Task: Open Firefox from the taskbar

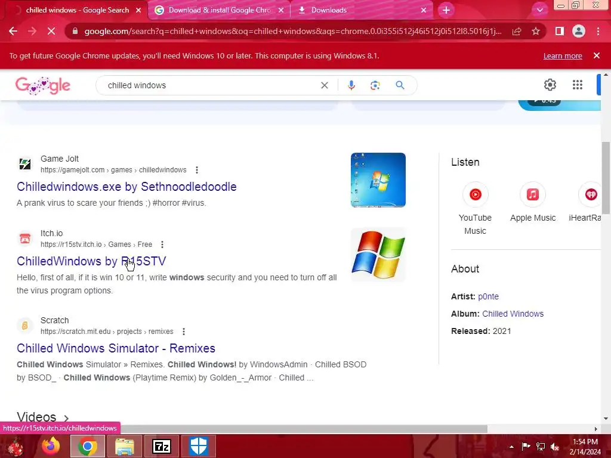Action: click(x=51, y=446)
